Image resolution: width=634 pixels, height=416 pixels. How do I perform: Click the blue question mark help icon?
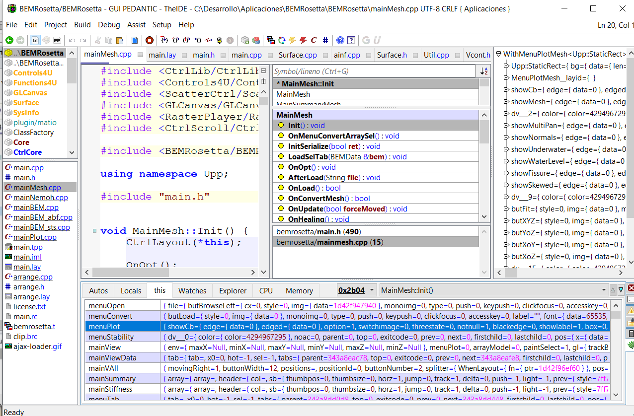tap(340, 40)
